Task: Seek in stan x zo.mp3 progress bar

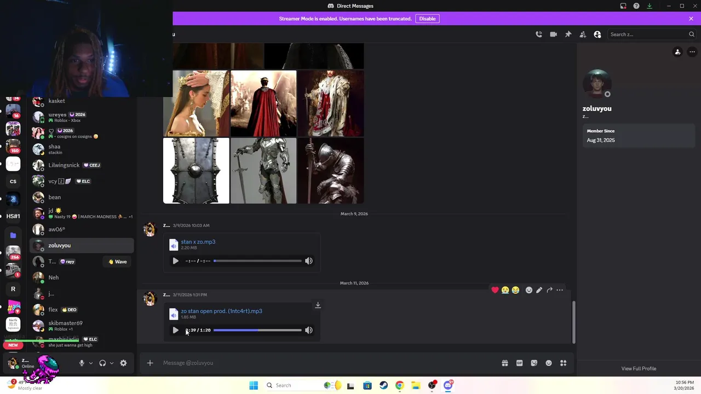Action: (x=257, y=261)
